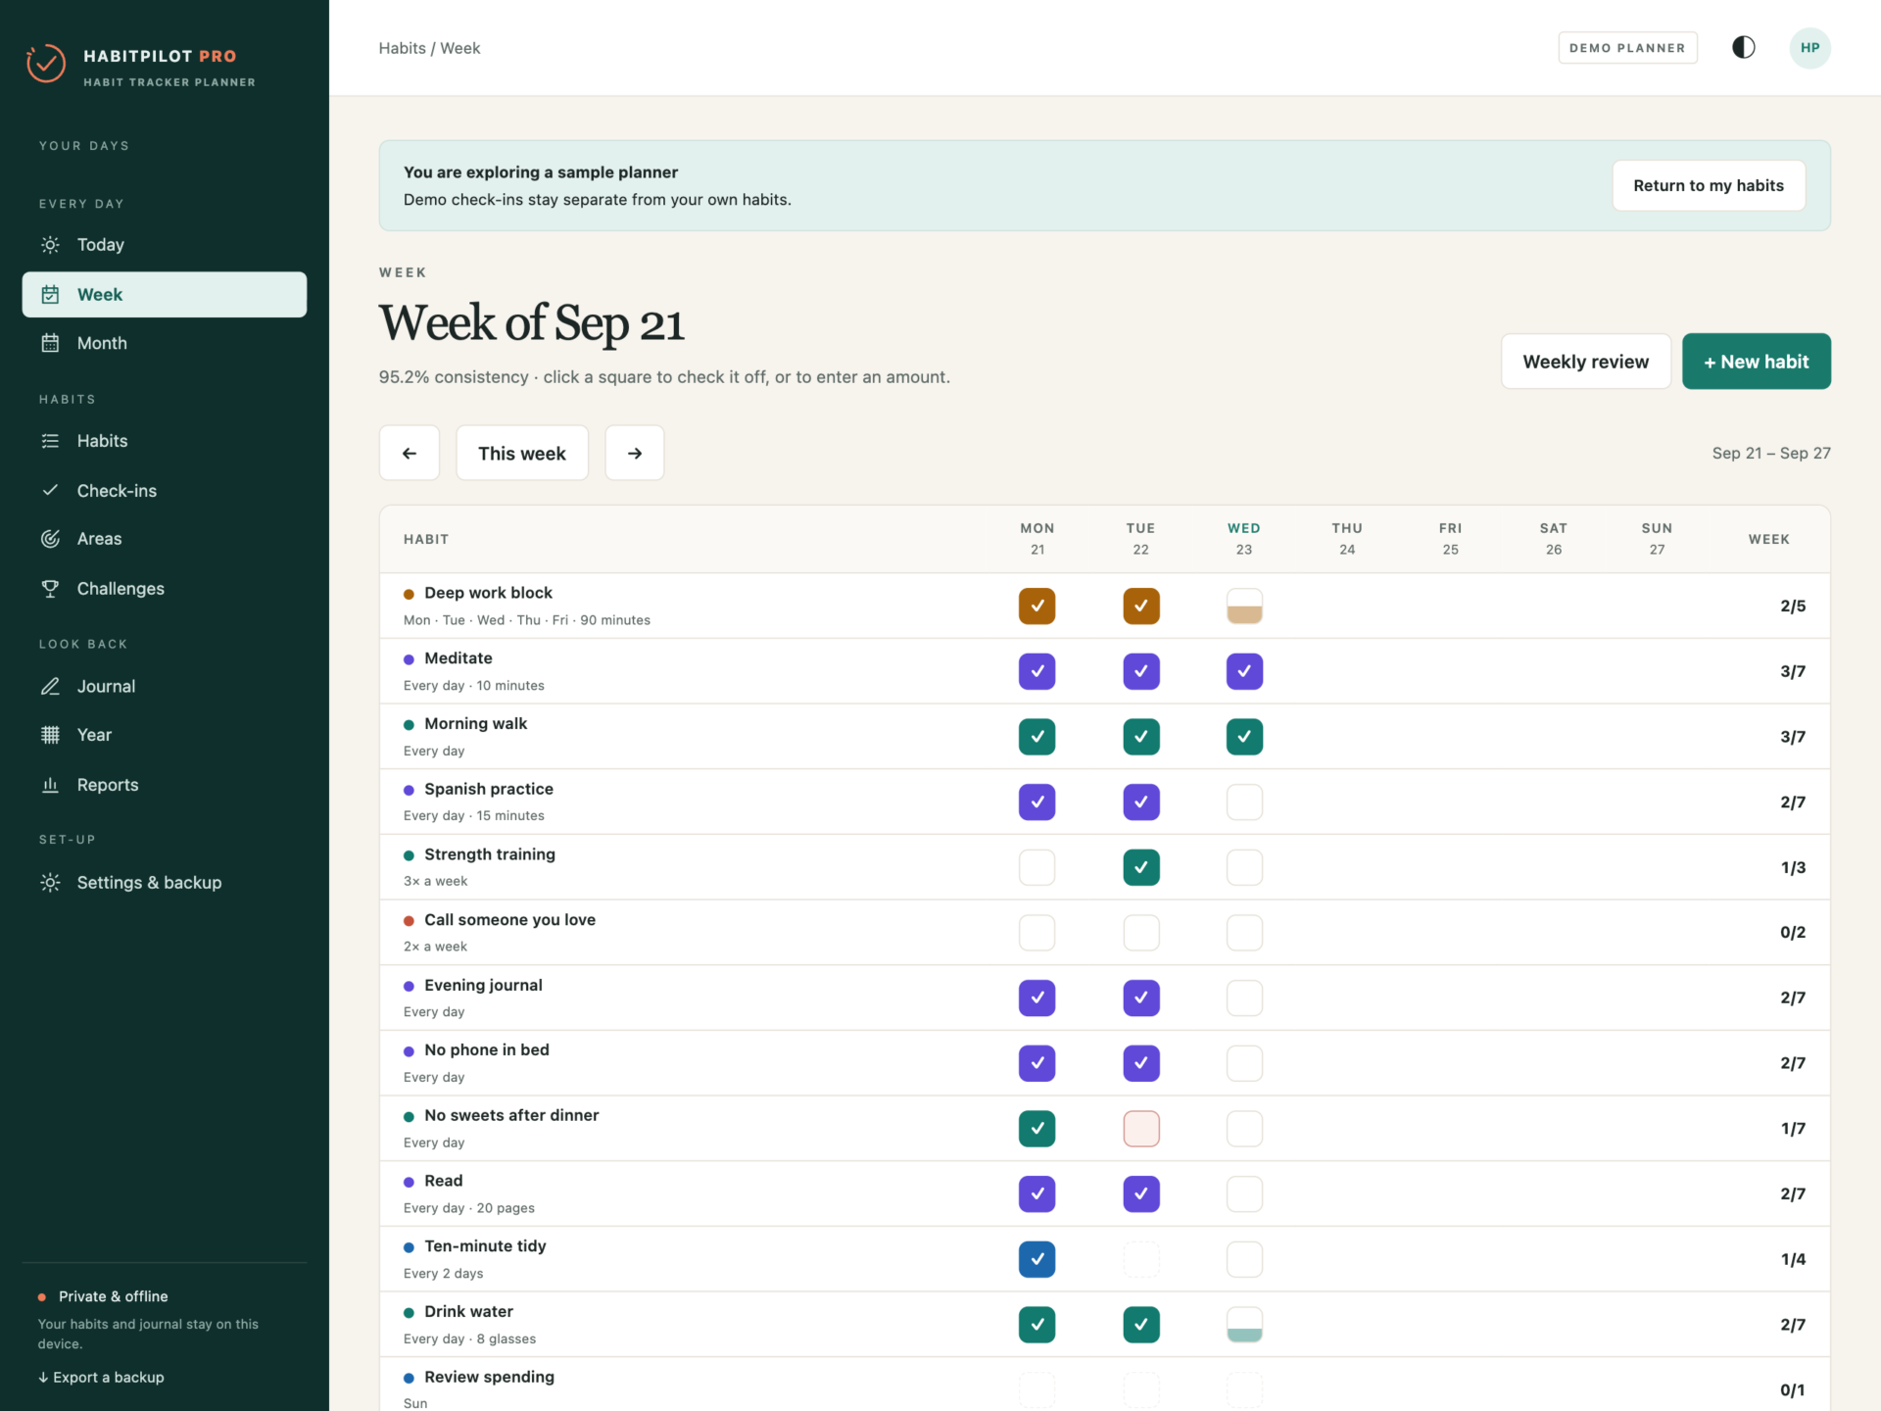The height and width of the screenshot is (1411, 1881).
Task: Jump to This week
Action: pyautogui.click(x=522, y=453)
